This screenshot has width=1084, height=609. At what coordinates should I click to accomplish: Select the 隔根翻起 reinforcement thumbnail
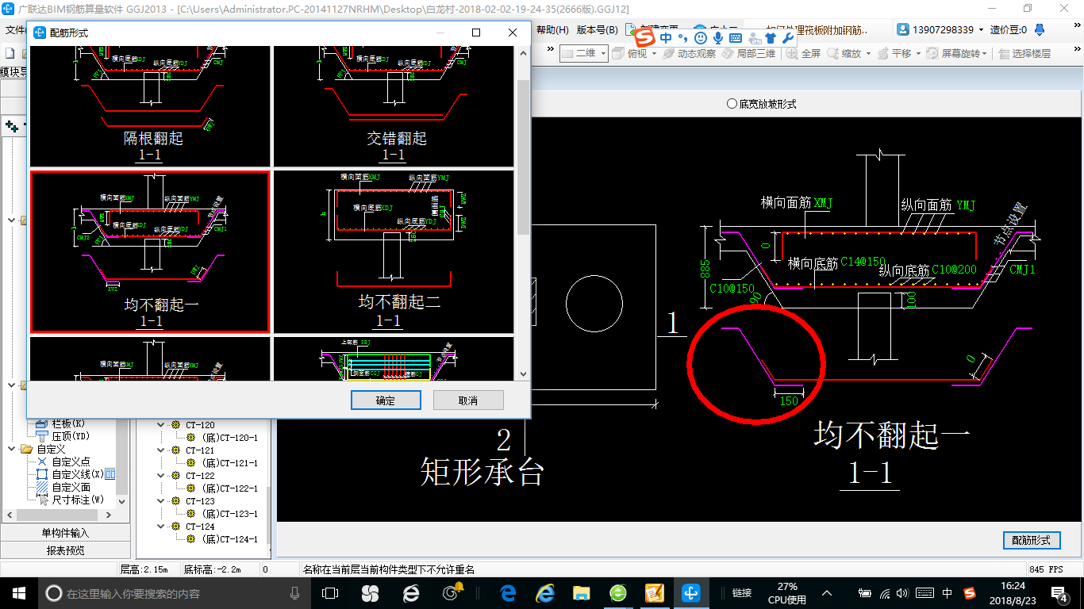pos(150,105)
